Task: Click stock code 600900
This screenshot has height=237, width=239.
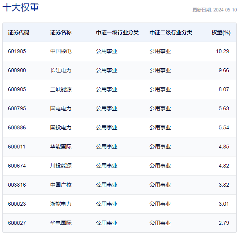Action: click(17, 70)
